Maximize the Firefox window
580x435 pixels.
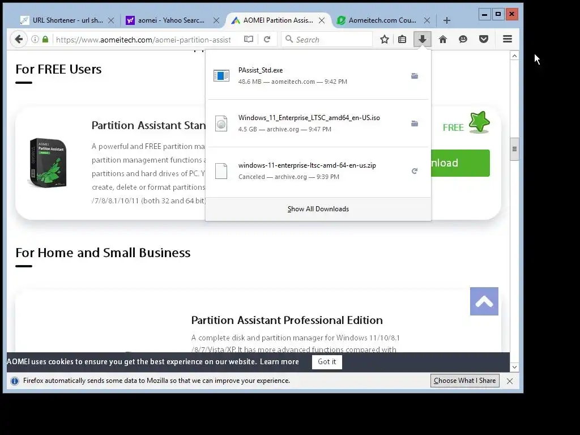point(498,14)
